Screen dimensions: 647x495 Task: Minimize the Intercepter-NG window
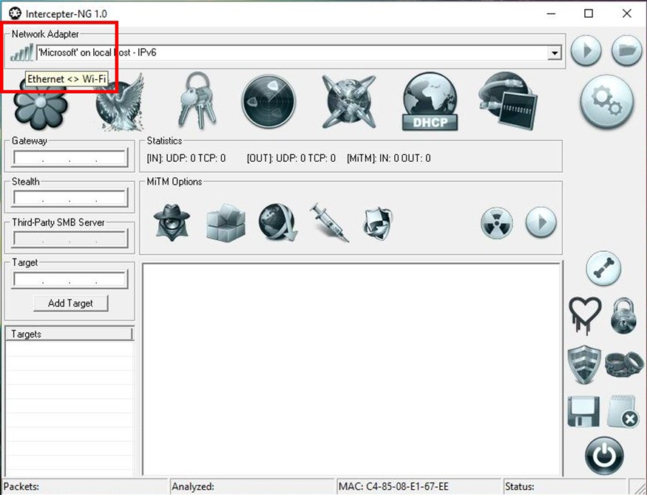551,13
